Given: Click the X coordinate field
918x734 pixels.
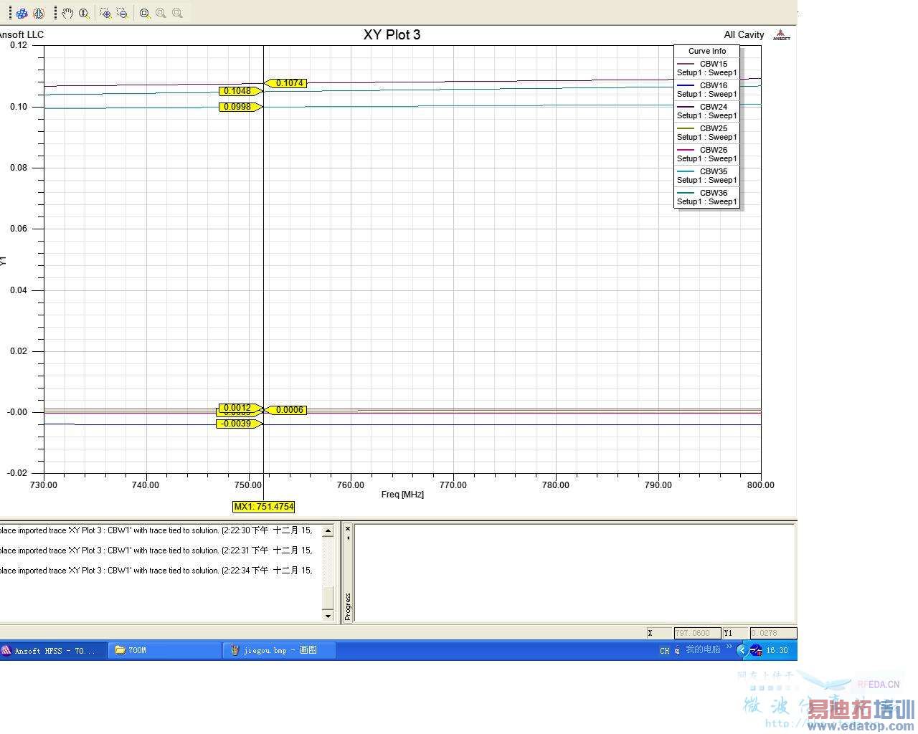Looking at the screenshot, I should (696, 633).
